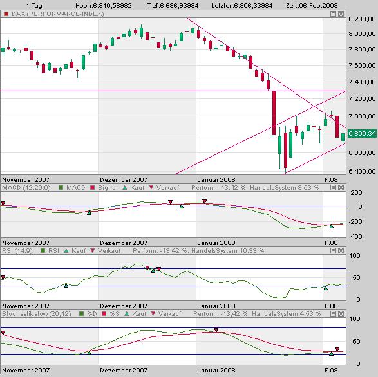The image size is (378, 377).
Task: Click MACD panel "Perform. -13,42 %, HandelsSystem 3,53 %"
Action: [x=255, y=188]
